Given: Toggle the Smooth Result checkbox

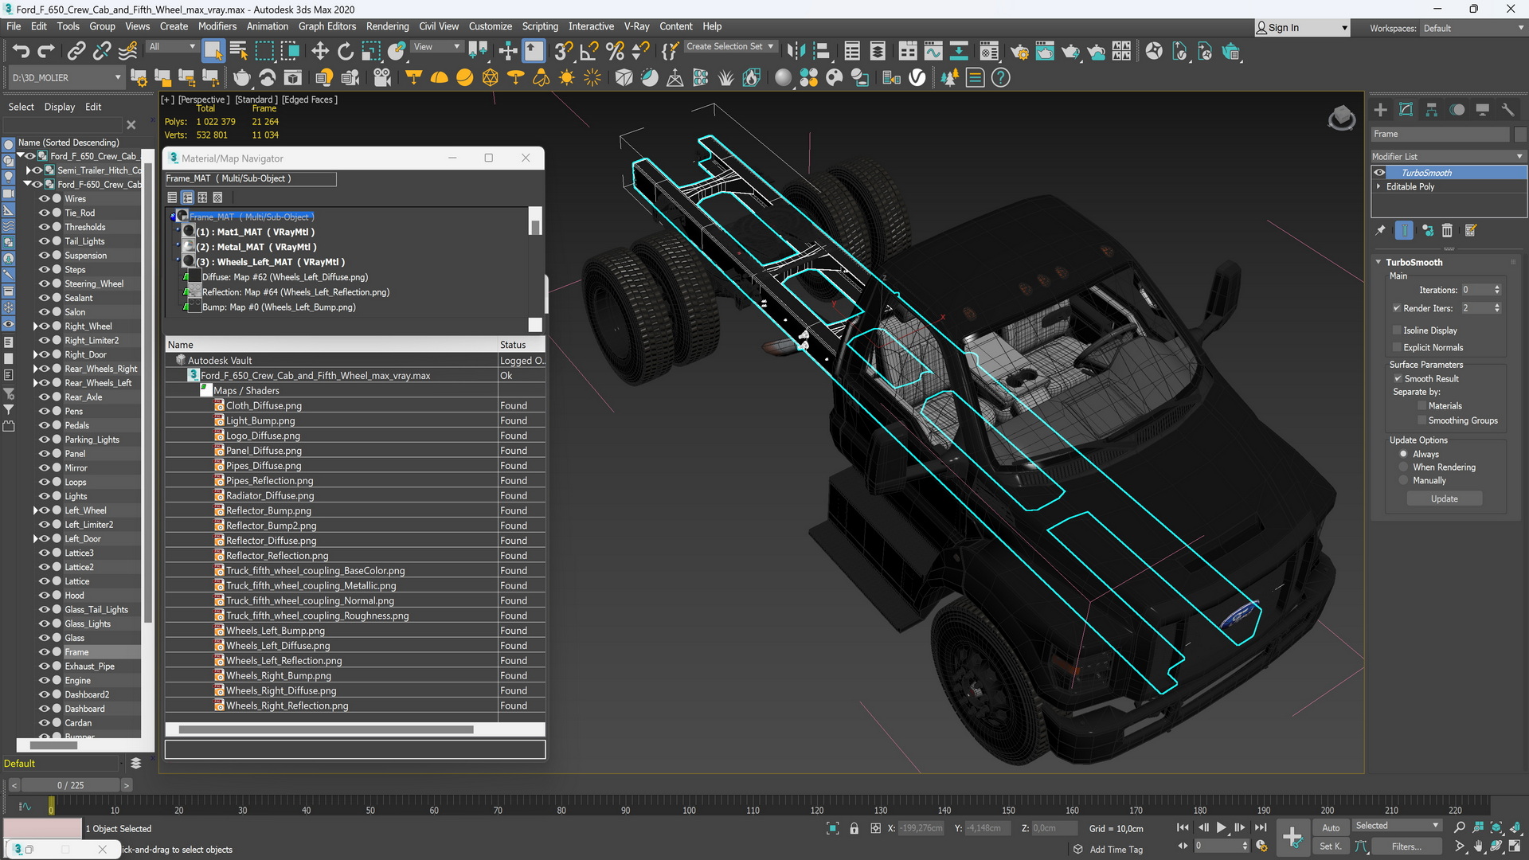Looking at the screenshot, I should coord(1398,379).
